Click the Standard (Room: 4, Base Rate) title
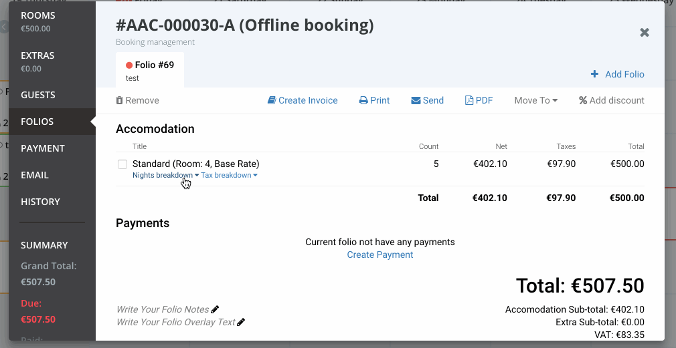This screenshot has width=676, height=348. pos(195,164)
